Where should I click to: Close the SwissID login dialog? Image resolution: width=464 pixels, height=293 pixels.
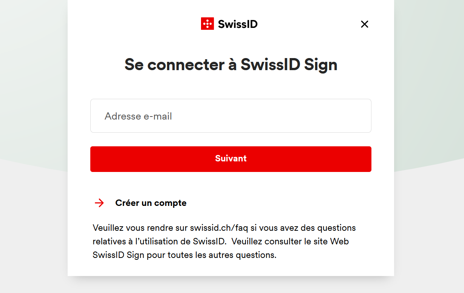point(364,24)
